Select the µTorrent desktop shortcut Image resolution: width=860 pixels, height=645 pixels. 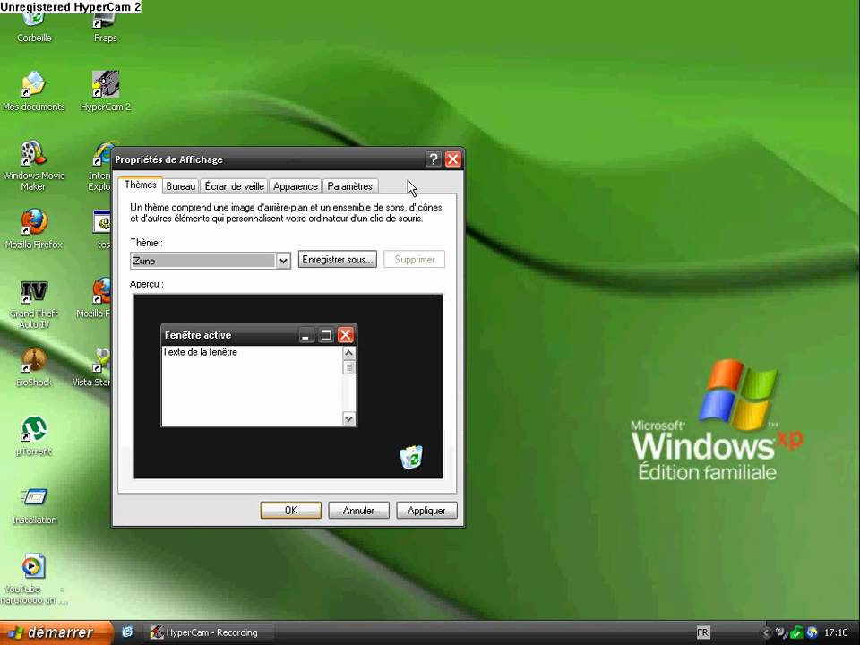(x=33, y=436)
